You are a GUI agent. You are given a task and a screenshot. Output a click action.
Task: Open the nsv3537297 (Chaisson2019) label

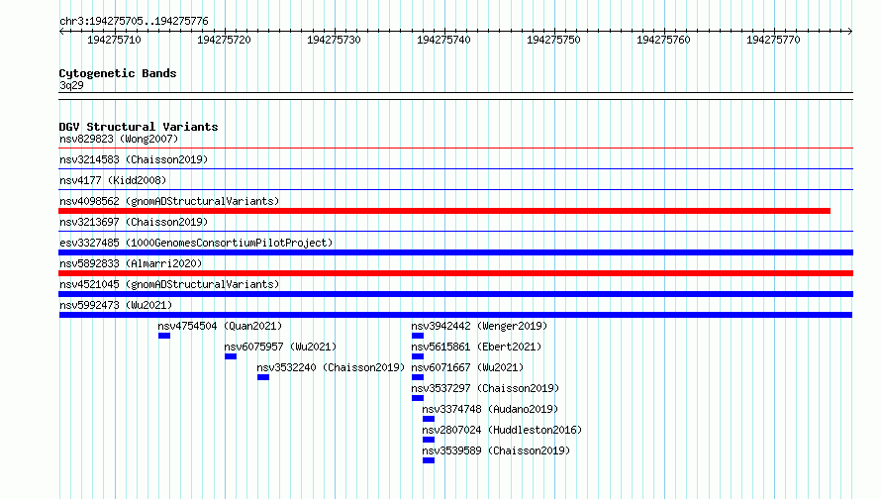[x=485, y=388]
